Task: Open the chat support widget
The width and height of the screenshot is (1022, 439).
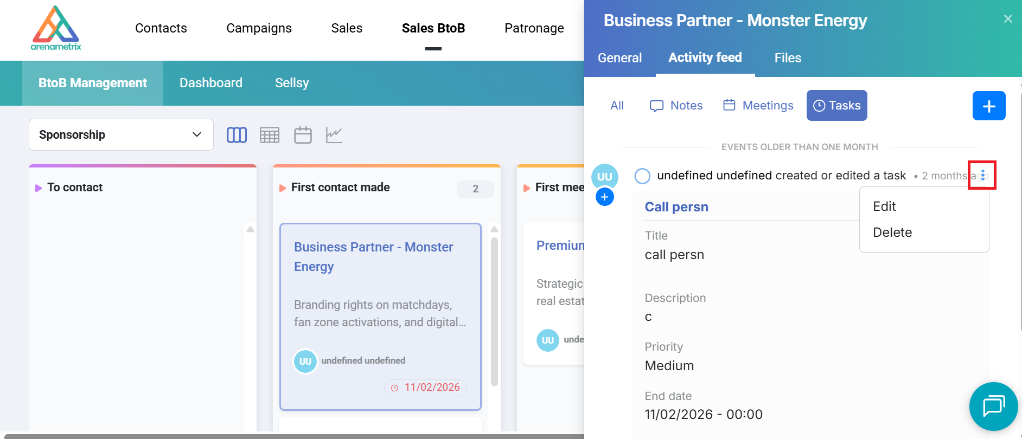Action: (993, 406)
